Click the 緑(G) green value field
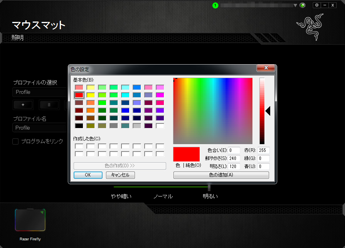Viewport: 345px width, 248px height. pyautogui.click(x=264, y=158)
